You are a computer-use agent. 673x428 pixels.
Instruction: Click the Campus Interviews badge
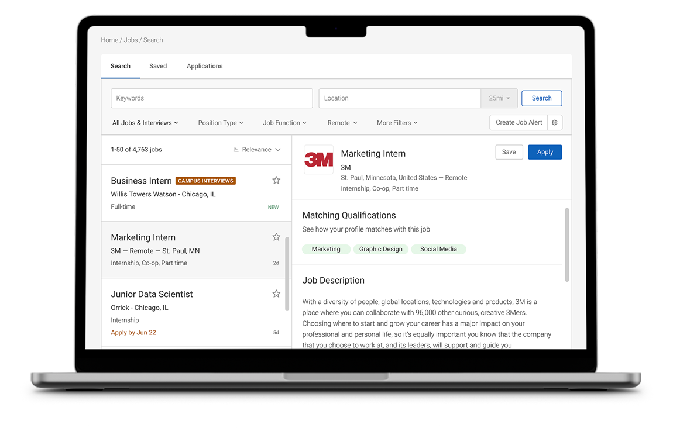coord(205,181)
